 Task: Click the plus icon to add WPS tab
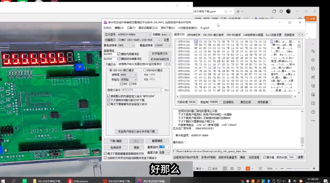(238, 11)
